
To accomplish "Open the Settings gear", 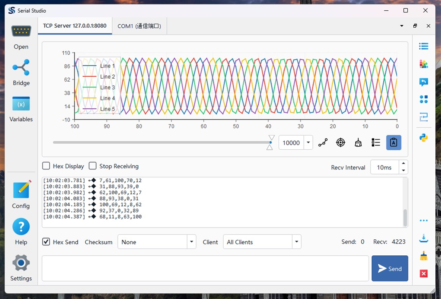I will (x=21, y=268).
